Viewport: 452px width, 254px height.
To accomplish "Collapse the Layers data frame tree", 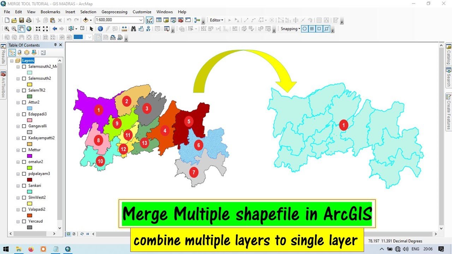I will pos(12,61).
